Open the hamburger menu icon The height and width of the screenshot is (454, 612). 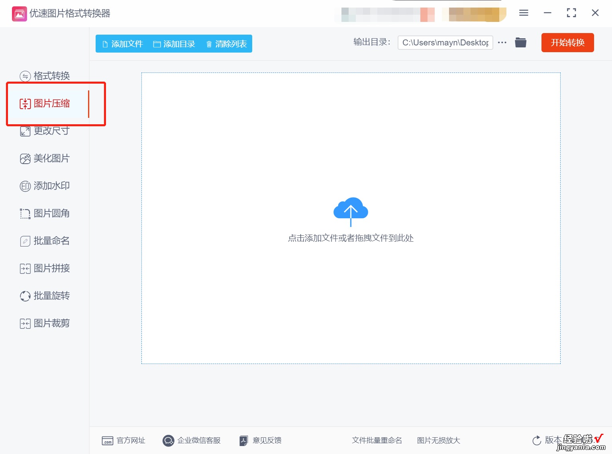(524, 13)
